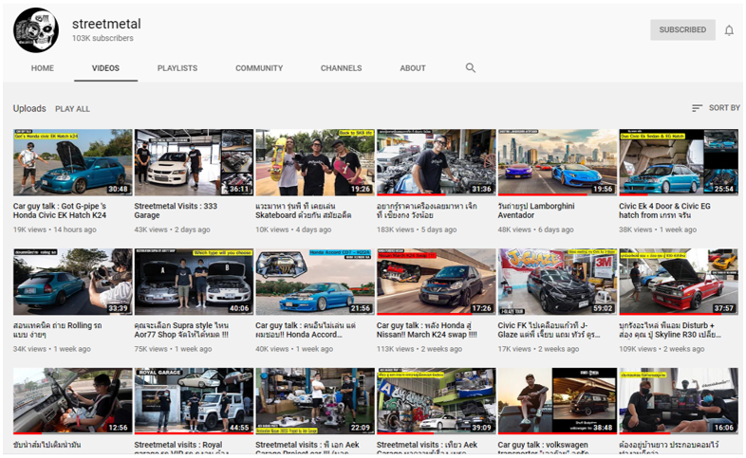Screen dimensions: 746x458
Task: Open the 12:56 driving video thumbnail
Action: pos(73,401)
